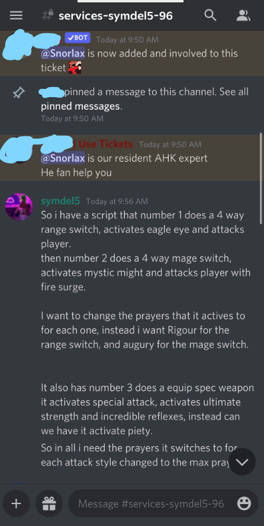Open the pinned messages link
264x526 pixels.
[80, 107]
